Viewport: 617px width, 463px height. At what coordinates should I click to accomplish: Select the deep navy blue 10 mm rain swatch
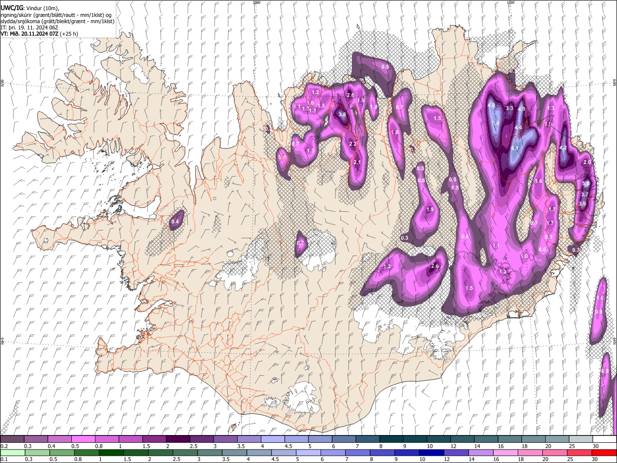(431, 453)
